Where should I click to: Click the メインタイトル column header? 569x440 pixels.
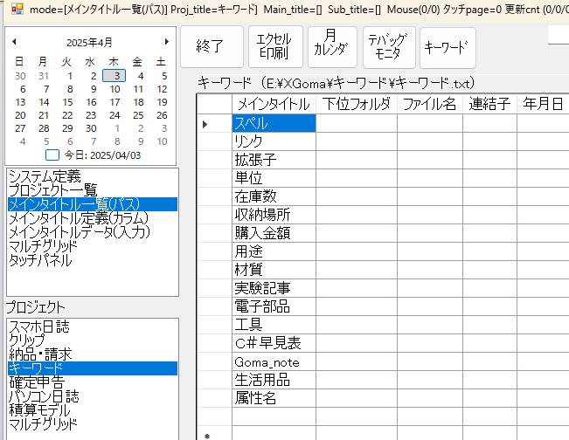pos(273,105)
